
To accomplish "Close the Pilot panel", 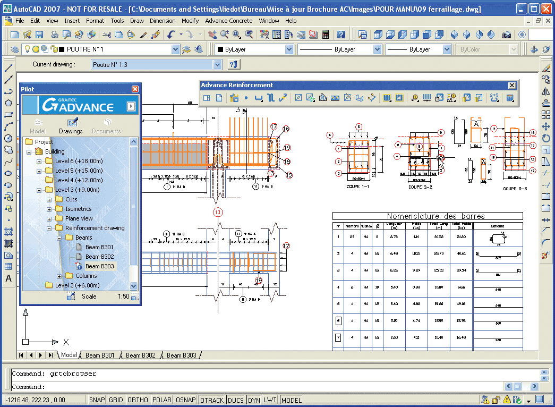I will (x=135, y=89).
